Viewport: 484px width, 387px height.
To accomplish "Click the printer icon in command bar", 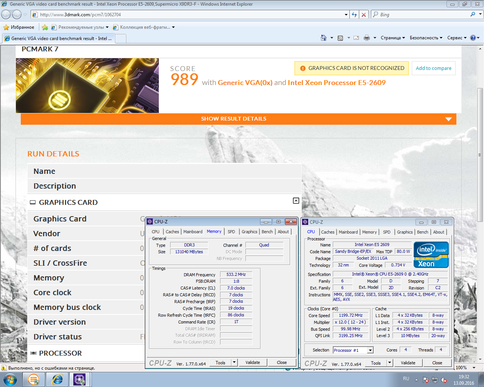I will pyautogui.click(x=367, y=38).
